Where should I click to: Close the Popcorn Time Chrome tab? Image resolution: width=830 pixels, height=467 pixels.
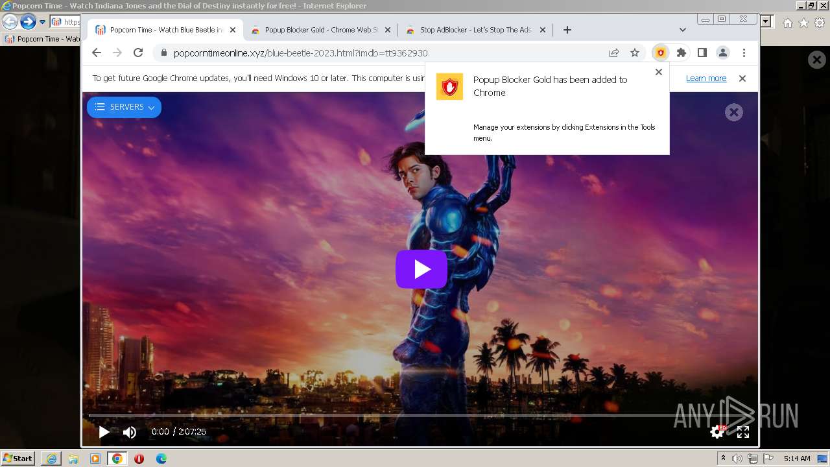[x=233, y=30]
